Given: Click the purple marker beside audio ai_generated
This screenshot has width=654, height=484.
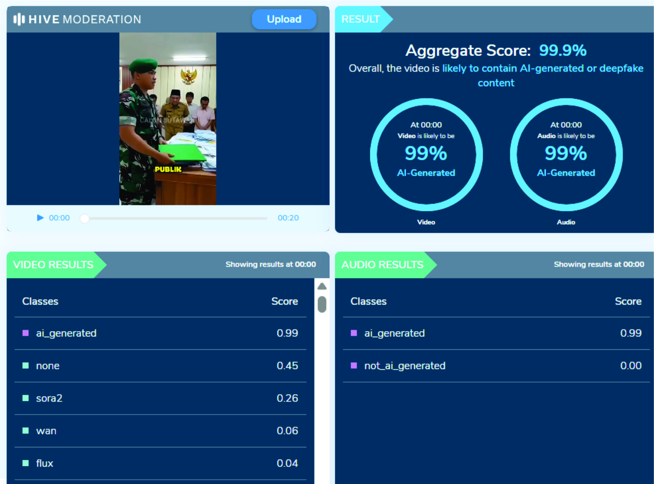Looking at the screenshot, I should pyautogui.click(x=354, y=333).
